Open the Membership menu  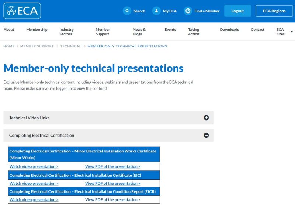37,30
